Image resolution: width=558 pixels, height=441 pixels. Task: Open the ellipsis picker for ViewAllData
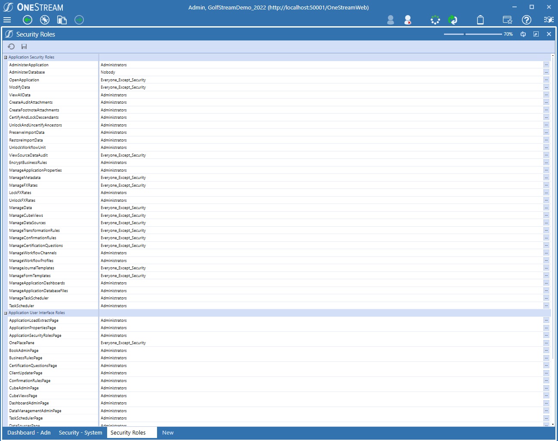[x=546, y=95]
